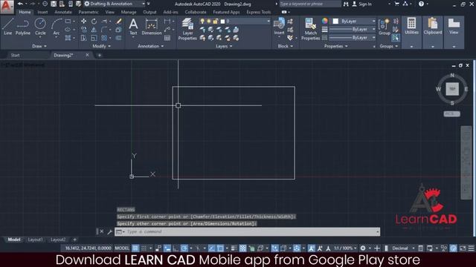Viewport: 476px width, 267px height.
Task: Click the Group icon
Action: tap(385, 27)
